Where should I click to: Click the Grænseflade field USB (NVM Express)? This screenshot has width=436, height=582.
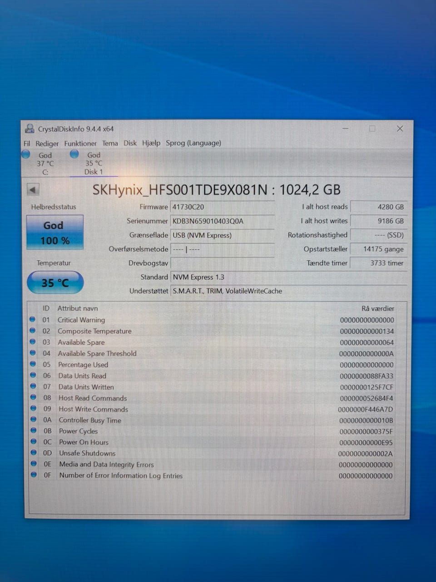coord(223,235)
